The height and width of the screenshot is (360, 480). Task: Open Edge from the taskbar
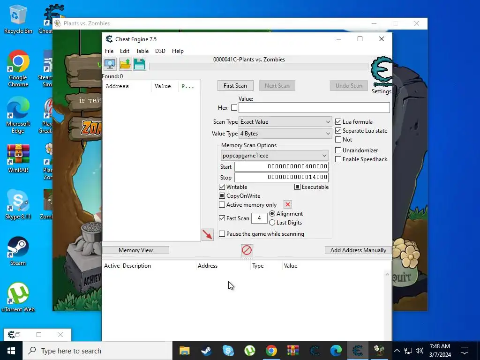(336, 351)
